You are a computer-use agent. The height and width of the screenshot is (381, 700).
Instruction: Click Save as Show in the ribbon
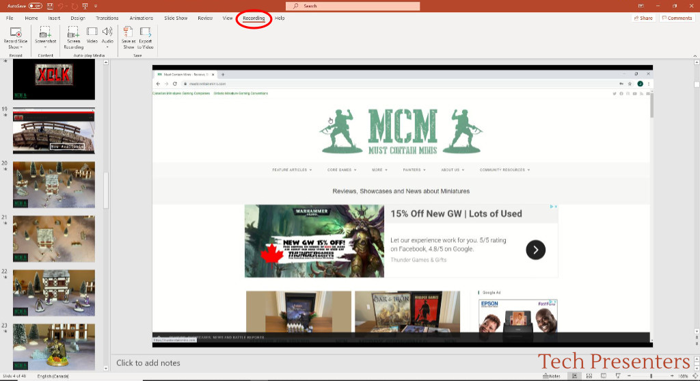point(128,38)
